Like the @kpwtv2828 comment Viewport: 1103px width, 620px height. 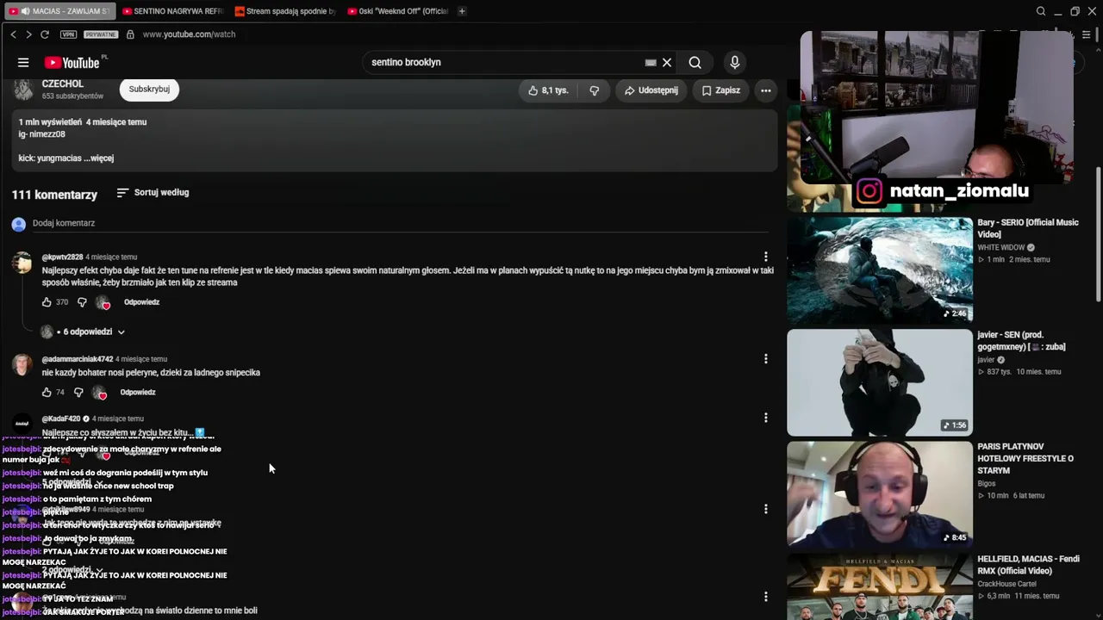click(47, 302)
